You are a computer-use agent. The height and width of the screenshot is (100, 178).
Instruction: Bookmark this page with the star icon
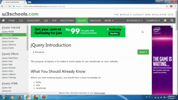click(x=167, y=6)
